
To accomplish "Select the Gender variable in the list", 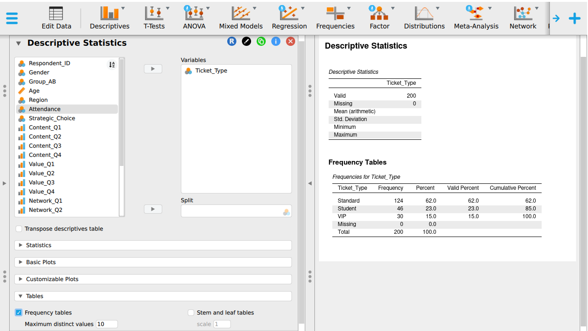I will point(67,72).
